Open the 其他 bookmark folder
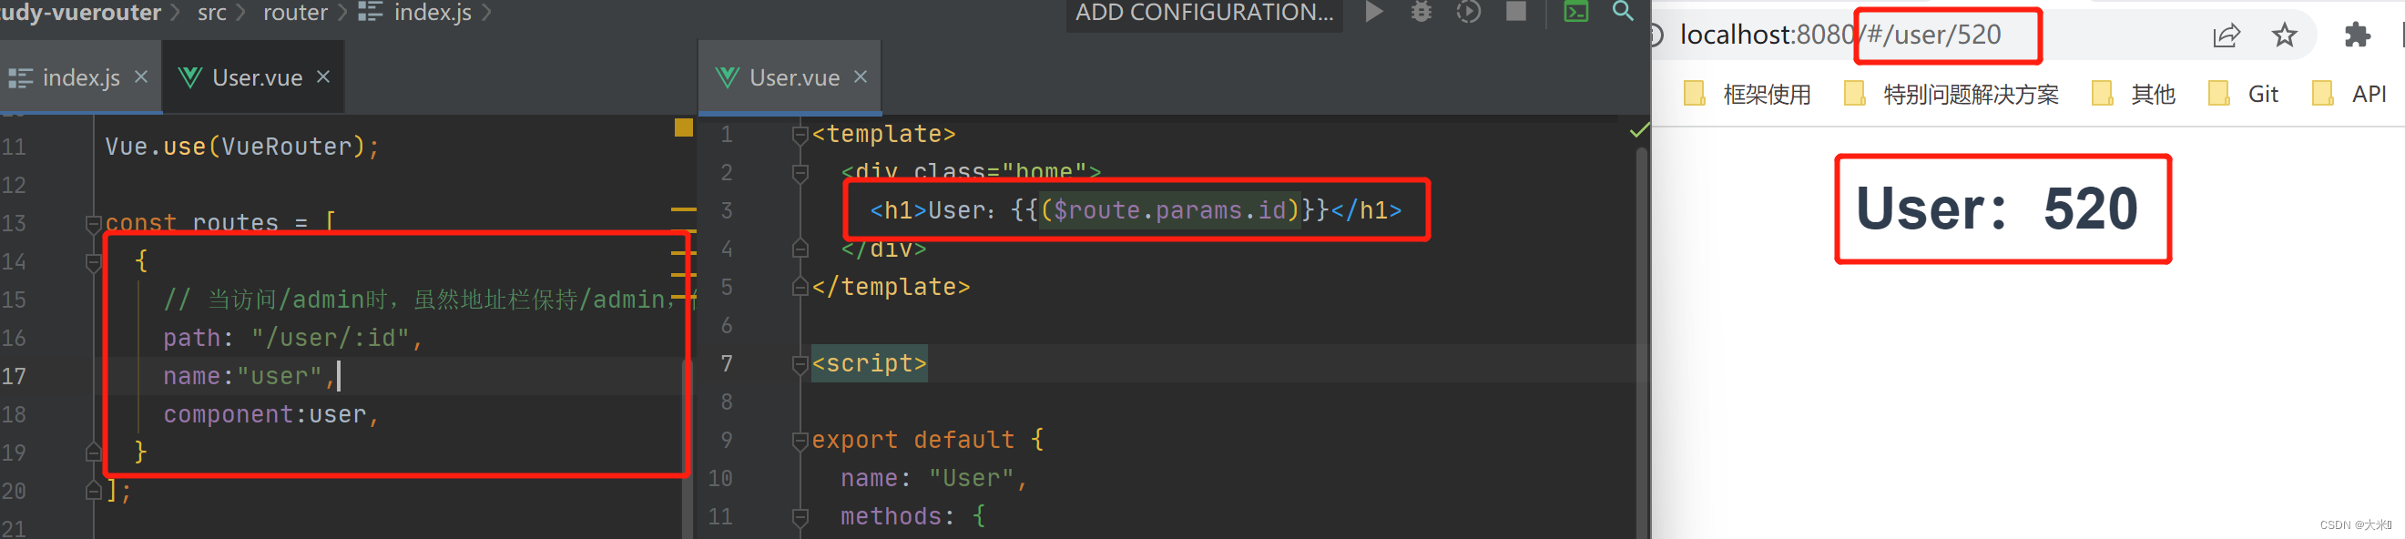 (2133, 95)
